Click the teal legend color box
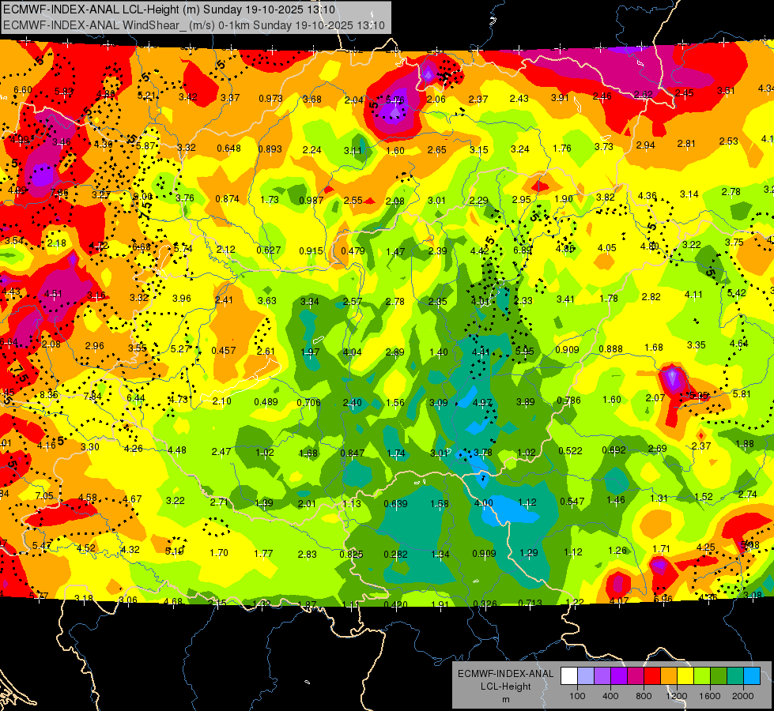The height and width of the screenshot is (711, 774). click(735, 676)
